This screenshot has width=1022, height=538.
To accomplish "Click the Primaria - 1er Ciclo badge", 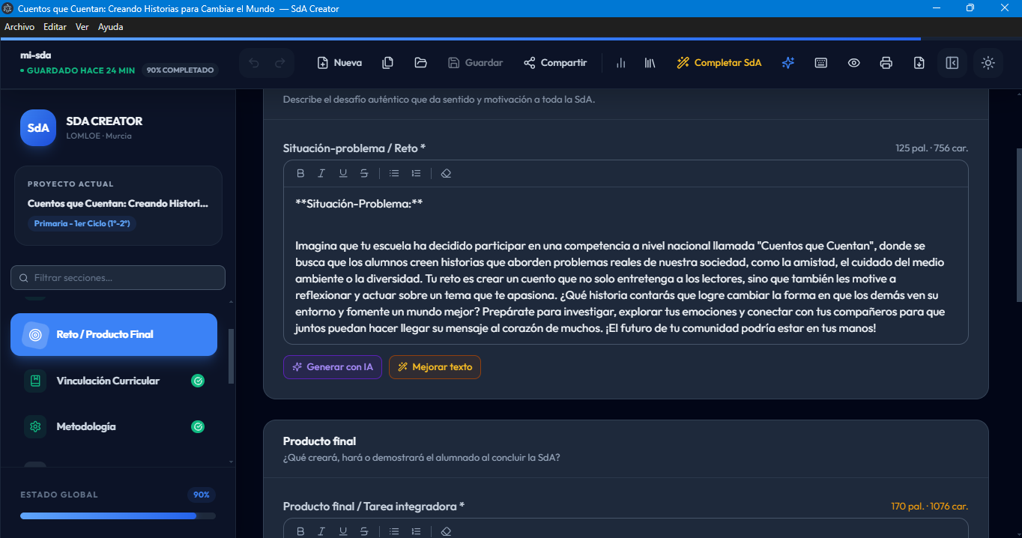I will point(82,223).
